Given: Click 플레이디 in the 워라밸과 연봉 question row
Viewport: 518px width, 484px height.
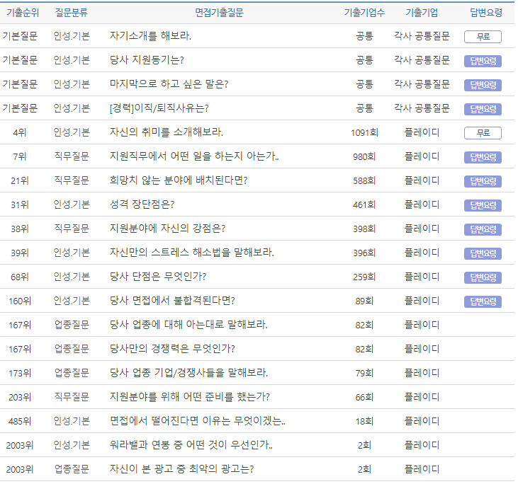Looking at the screenshot, I should pos(422,445).
